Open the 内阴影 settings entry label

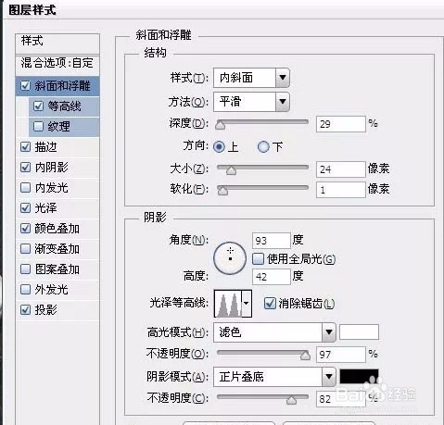pos(51,168)
